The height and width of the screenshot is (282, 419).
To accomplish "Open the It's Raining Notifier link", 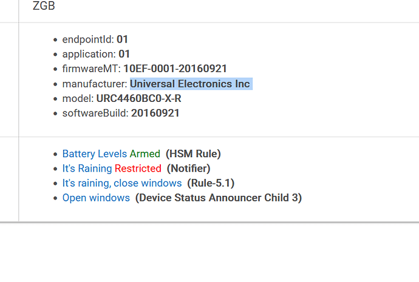I will (87, 169).
